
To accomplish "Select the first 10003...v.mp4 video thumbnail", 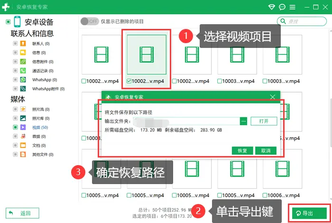I will pos(237,55).
